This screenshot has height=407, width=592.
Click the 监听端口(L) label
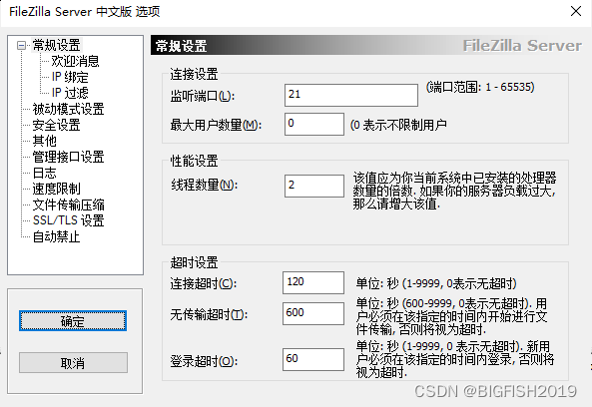pos(203,96)
